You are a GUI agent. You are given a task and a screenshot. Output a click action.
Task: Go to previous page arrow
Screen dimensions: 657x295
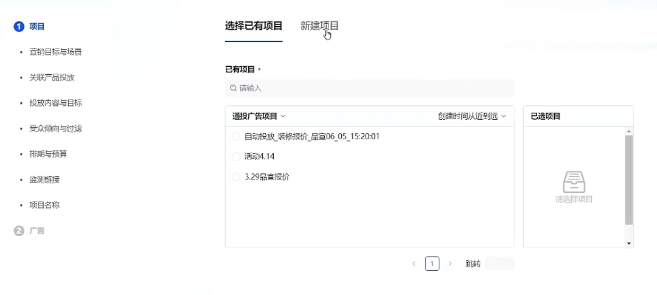[x=414, y=263]
